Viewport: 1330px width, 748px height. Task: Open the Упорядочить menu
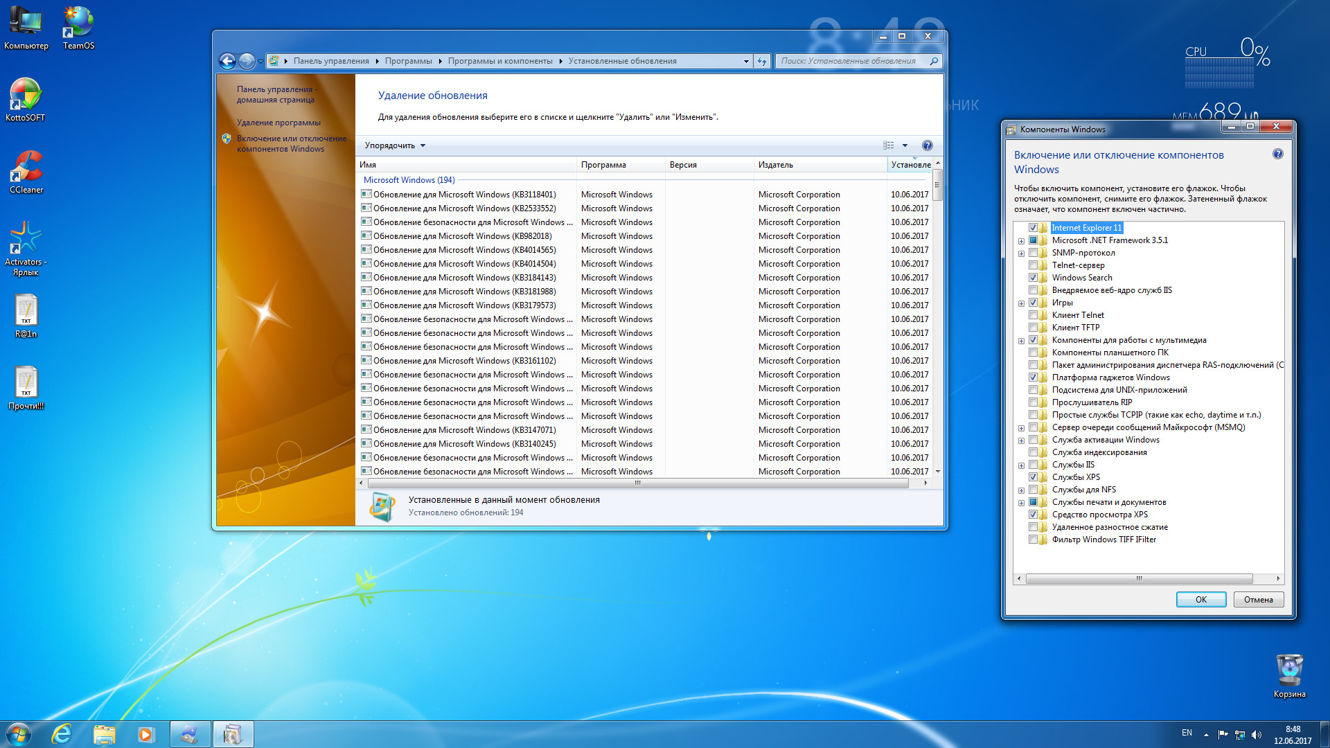(x=395, y=145)
